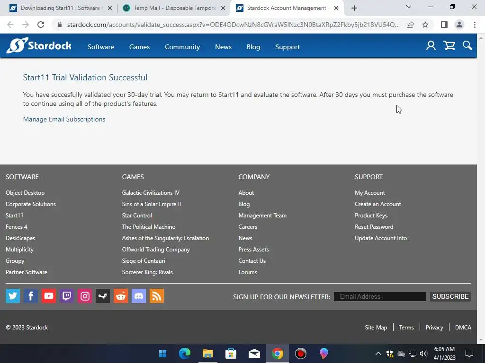Open the Management Team link

pos(262,216)
